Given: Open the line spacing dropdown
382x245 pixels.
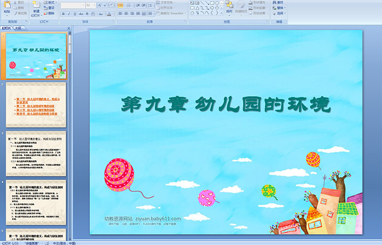Looking at the screenshot, I should (151, 5).
